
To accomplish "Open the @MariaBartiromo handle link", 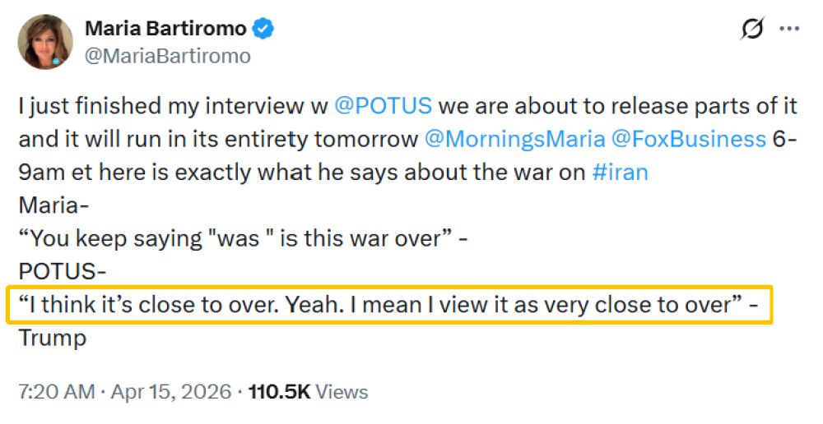I will tap(168, 56).
